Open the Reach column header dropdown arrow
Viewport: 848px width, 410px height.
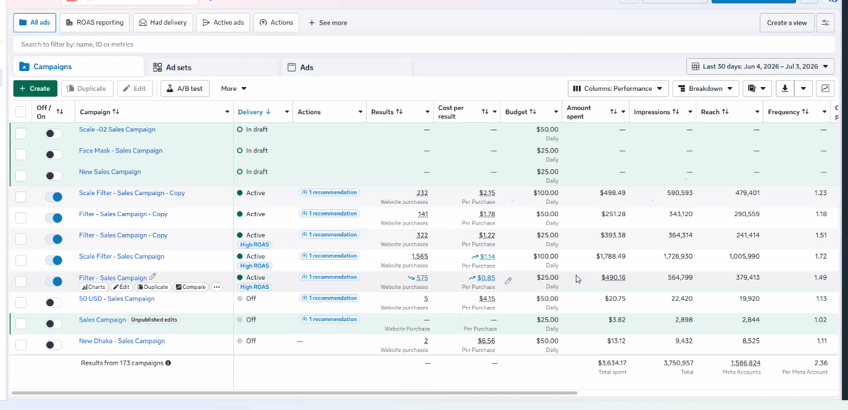(x=757, y=112)
